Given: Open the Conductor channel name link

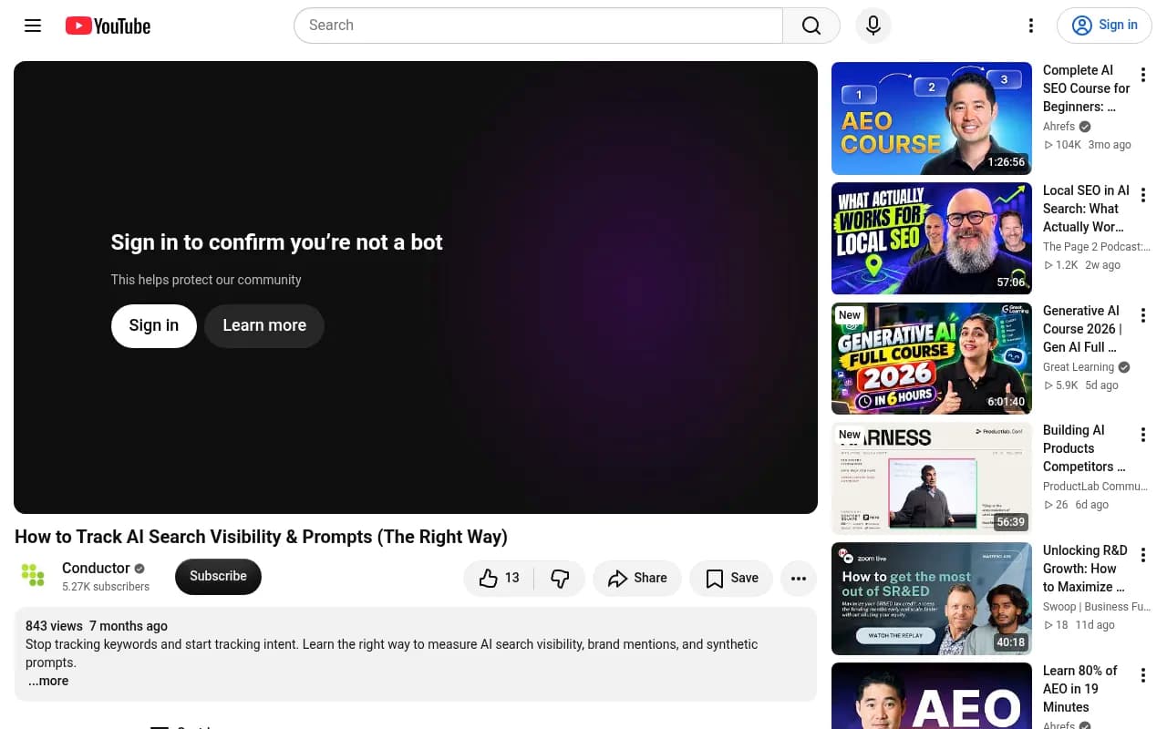Looking at the screenshot, I should (96, 568).
